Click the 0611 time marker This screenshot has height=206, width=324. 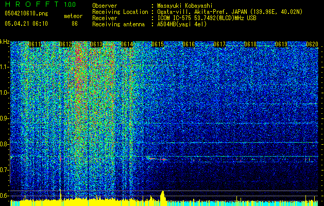pyautogui.click(x=35, y=44)
